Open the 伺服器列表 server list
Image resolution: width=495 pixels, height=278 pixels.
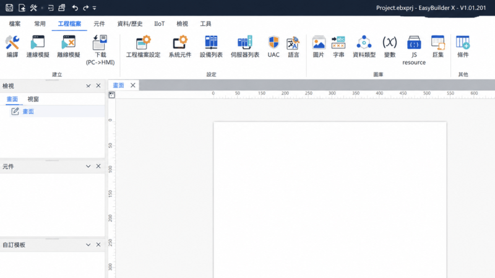pyautogui.click(x=245, y=46)
